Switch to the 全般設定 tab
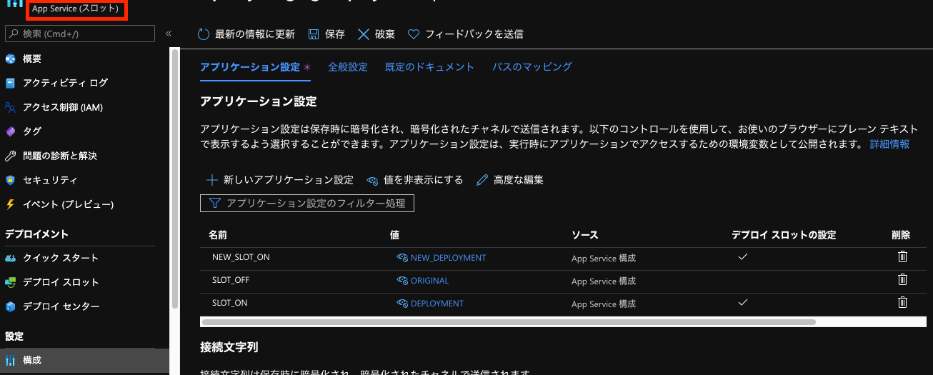This screenshot has height=375, width=933. click(x=348, y=66)
